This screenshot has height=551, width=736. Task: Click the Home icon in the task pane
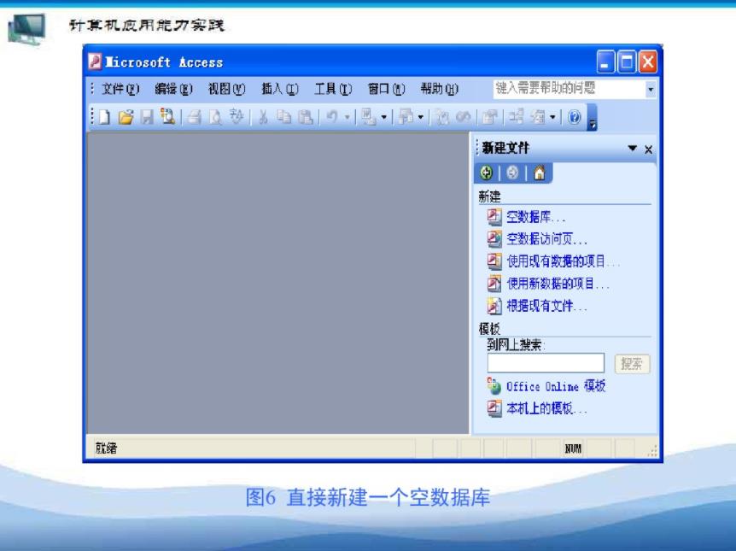[540, 173]
